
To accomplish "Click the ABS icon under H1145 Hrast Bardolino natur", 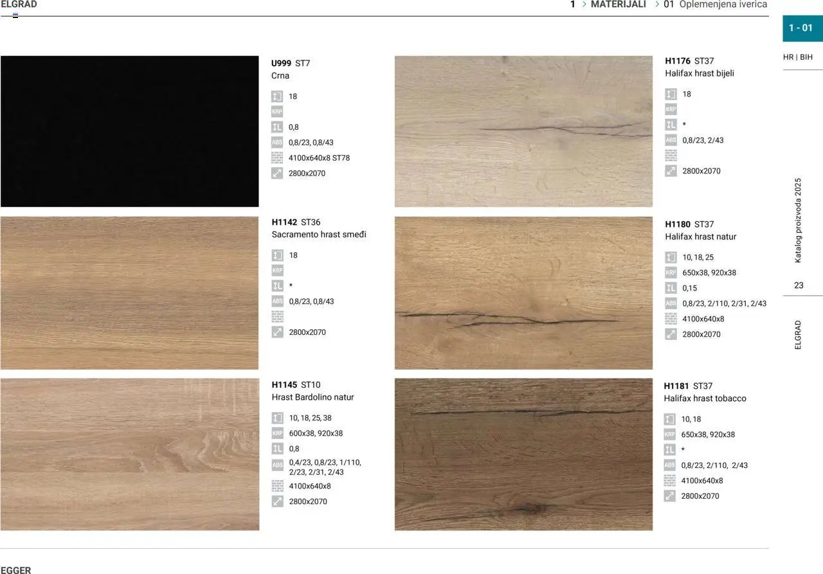I will pyautogui.click(x=277, y=465).
